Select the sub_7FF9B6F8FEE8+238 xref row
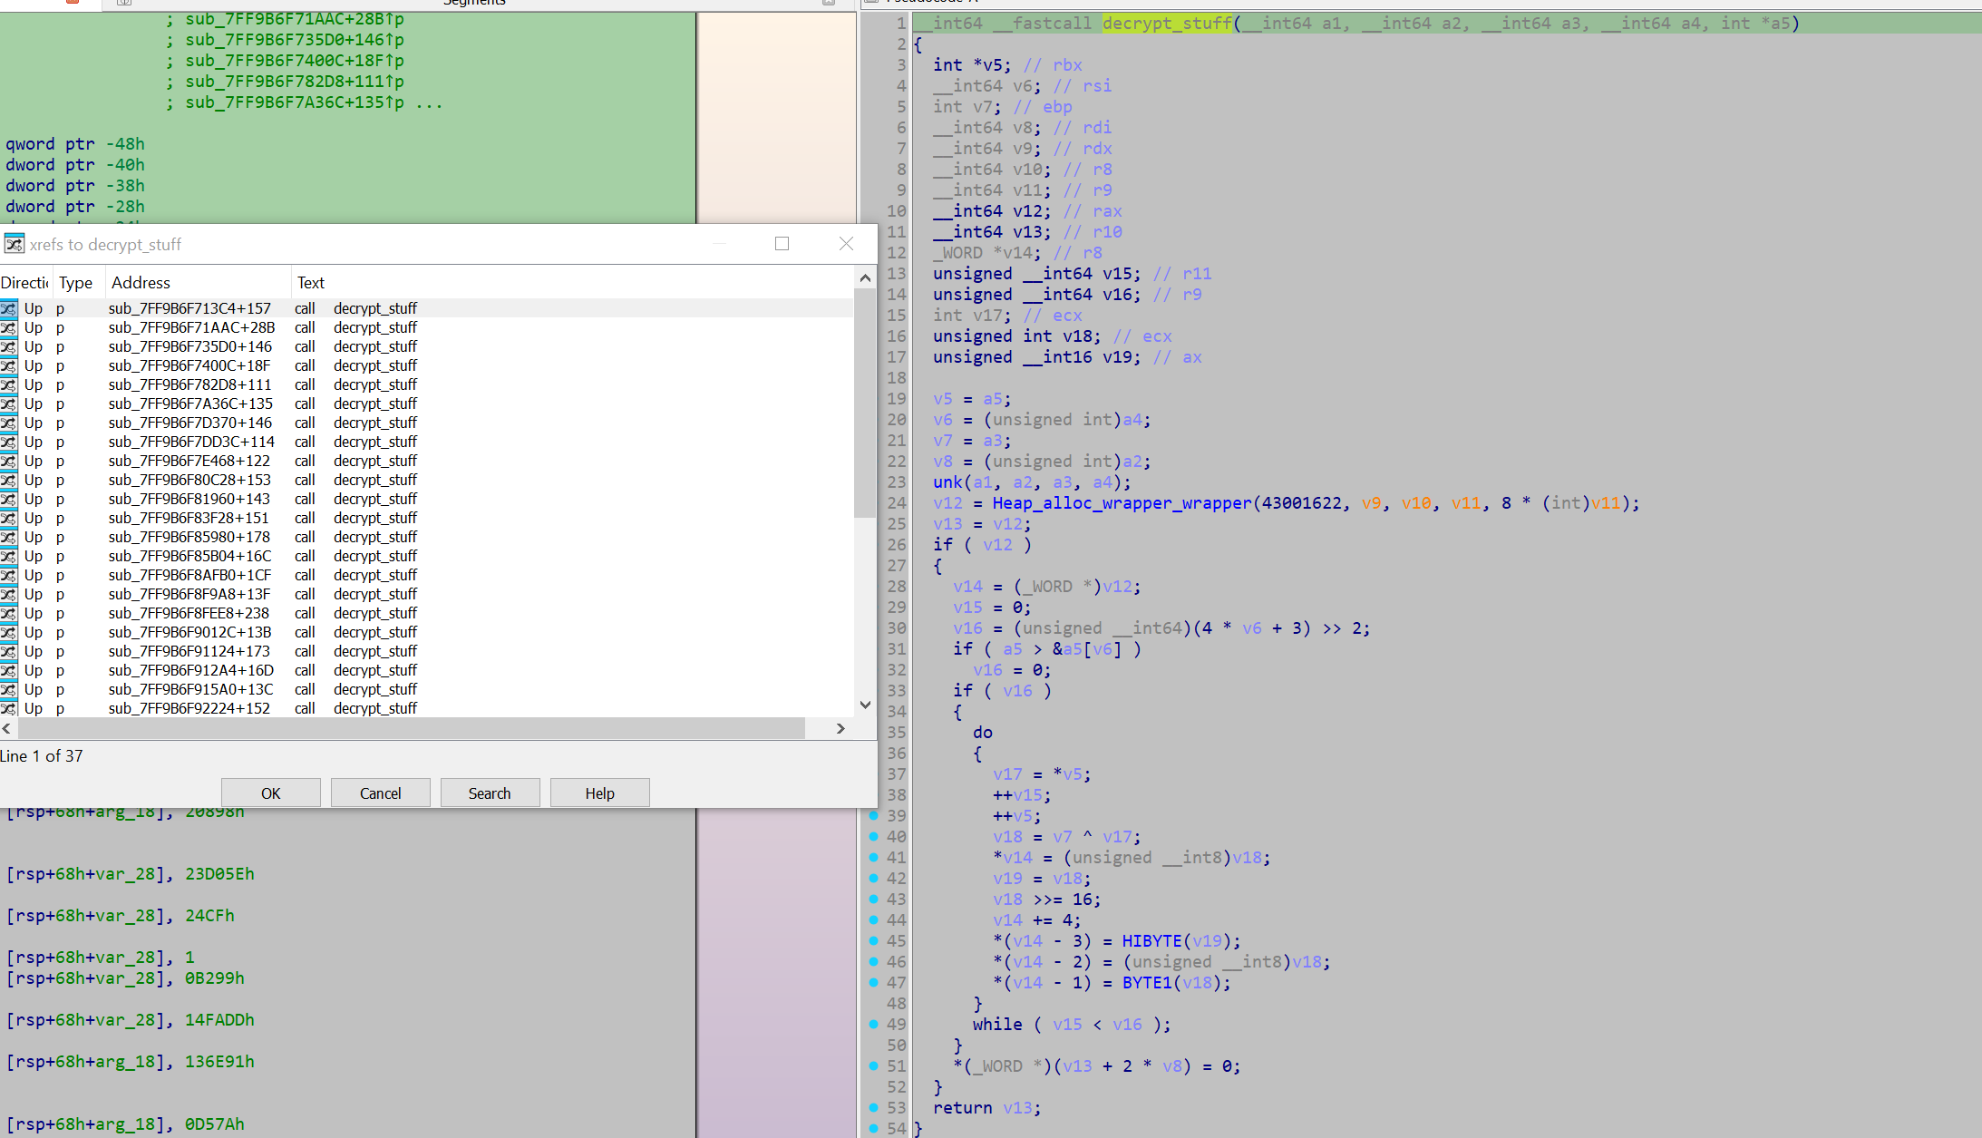The image size is (1982, 1138). tap(189, 613)
